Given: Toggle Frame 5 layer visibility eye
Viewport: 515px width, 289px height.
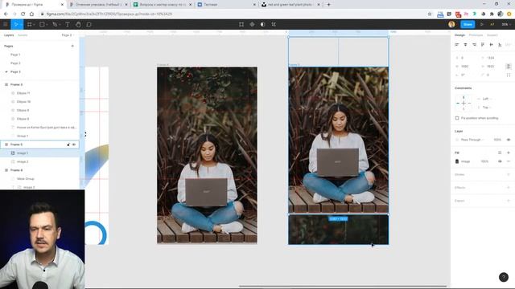Looking at the screenshot, I should (73, 144).
